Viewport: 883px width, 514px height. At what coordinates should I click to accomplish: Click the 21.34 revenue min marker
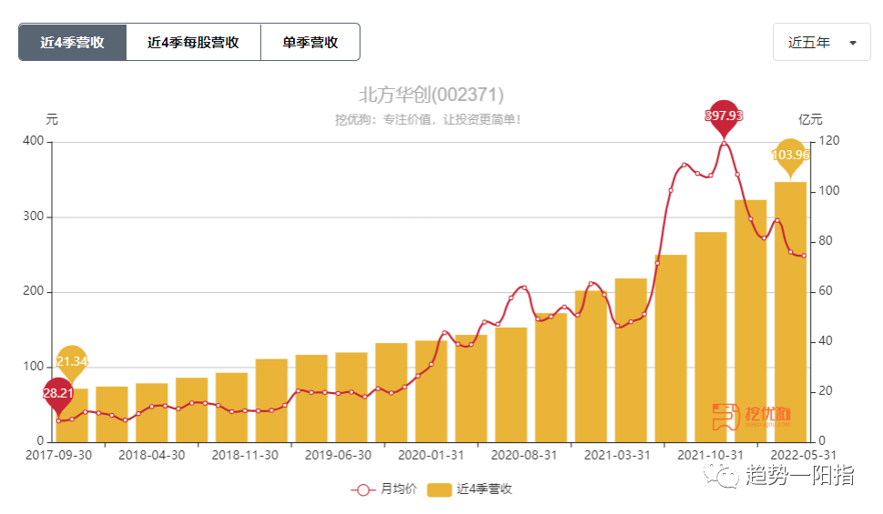pyautogui.click(x=72, y=364)
